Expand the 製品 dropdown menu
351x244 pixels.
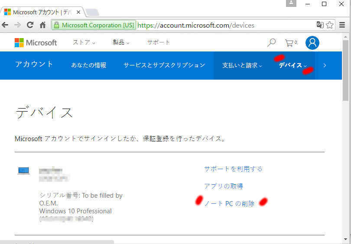pyautogui.click(x=121, y=42)
